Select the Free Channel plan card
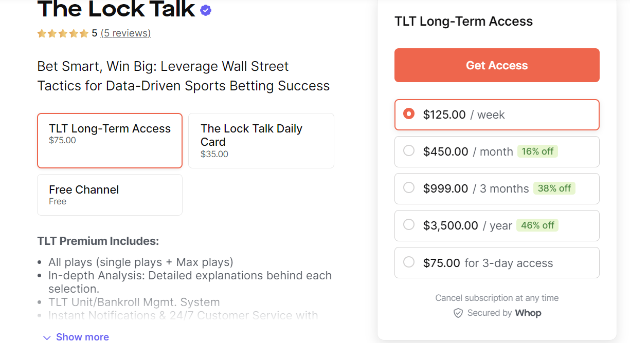This screenshot has width=630, height=343. pyautogui.click(x=110, y=195)
